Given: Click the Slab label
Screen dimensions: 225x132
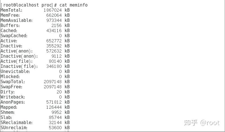Looking at the screenshot, I should 6,118.
